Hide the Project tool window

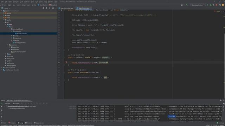tap(56, 8)
